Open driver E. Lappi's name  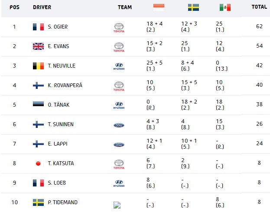click(58, 144)
